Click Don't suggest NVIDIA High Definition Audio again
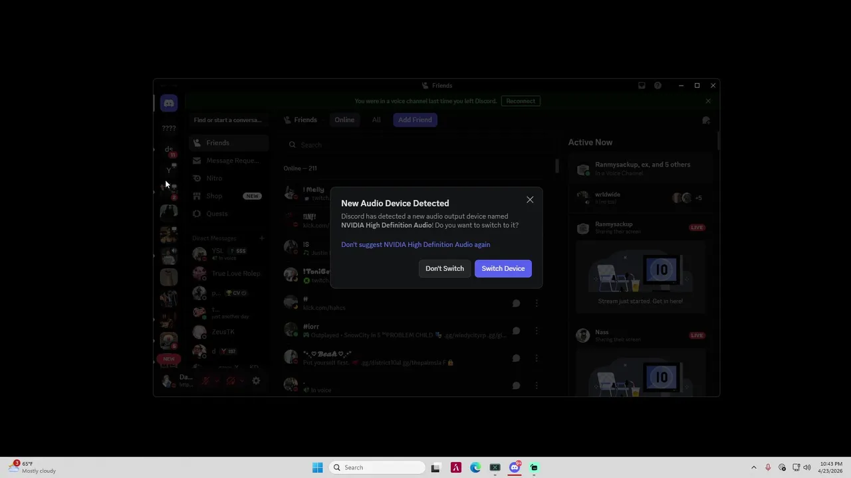Screen dimensions: 851x478 pos(416,244)
